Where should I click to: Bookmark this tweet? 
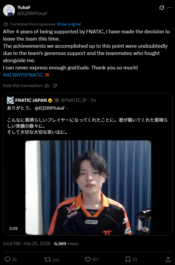(128, 259)
